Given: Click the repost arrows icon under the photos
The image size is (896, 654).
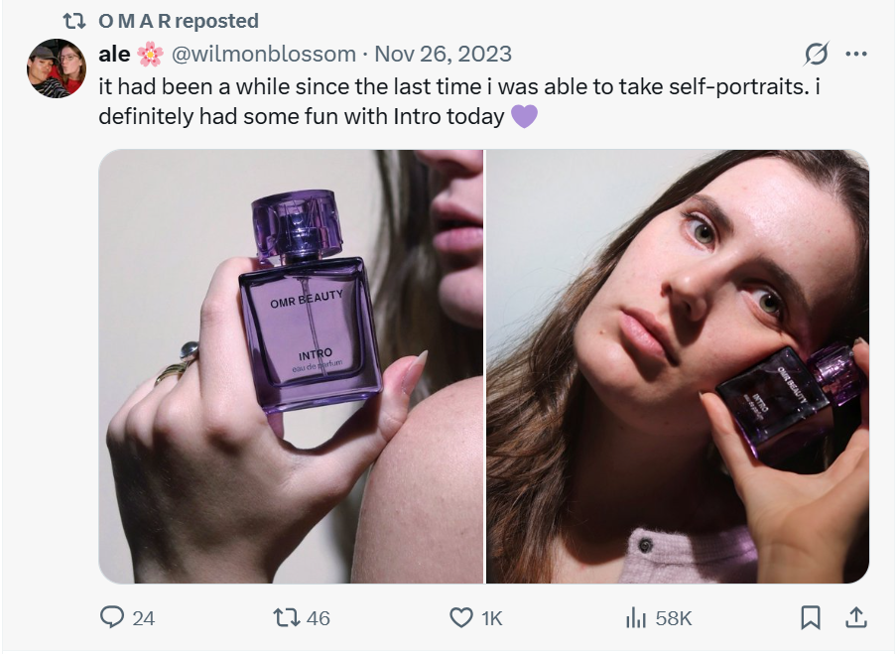Looking at the screenshot, I should pos(286,617).
